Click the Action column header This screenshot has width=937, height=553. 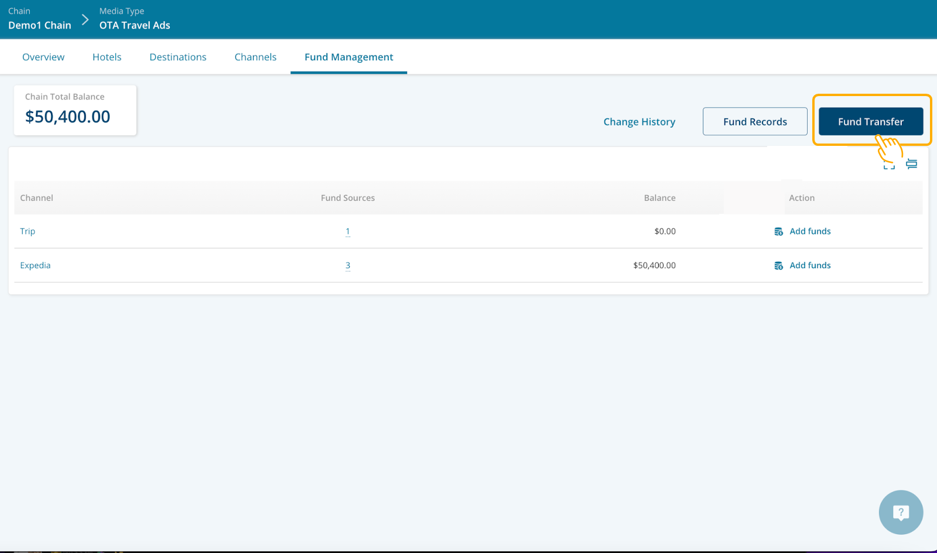click(x=802, y=198)
